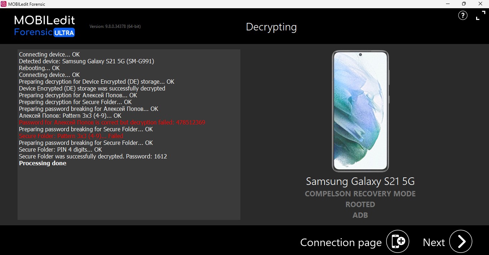
Task: Click the MOBILedit Forensic ULTRA logo
Action: [x=45, y=26]
